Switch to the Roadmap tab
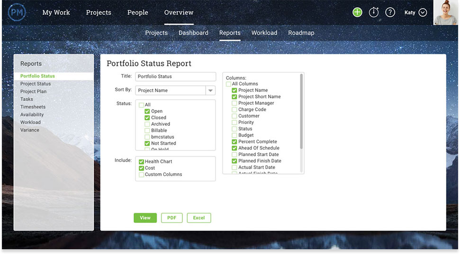 [301, 33]
